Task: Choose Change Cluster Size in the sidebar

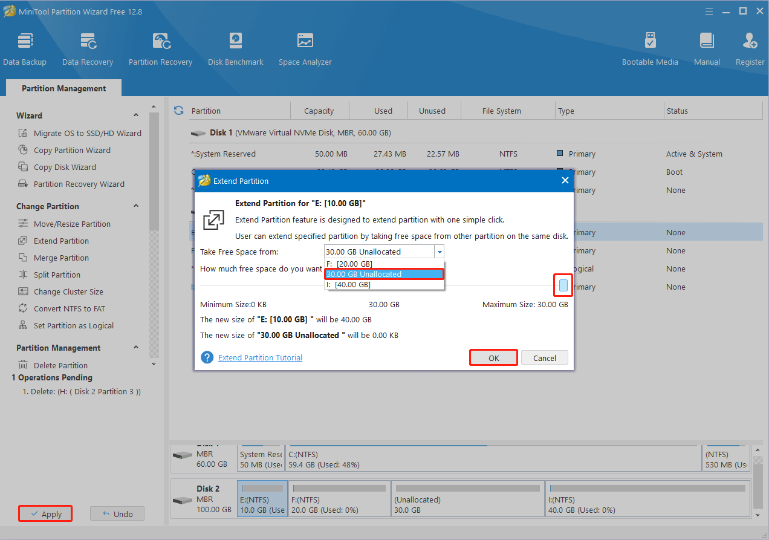Action: (x=68, y=291)
